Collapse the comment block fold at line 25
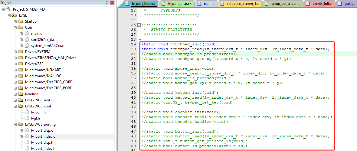Image resolution: width=357 pixels, height=151 pixels. 139,25
